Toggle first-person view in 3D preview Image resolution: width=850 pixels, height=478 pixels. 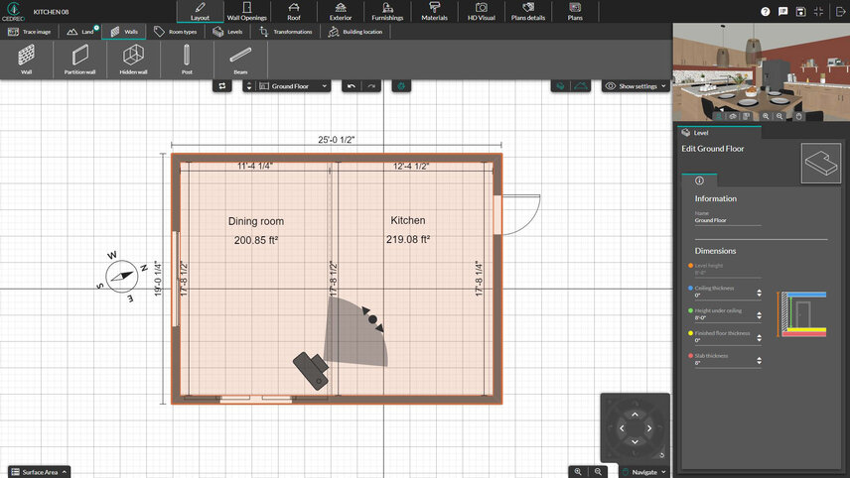pyautogui.click(x=718, y=116)
